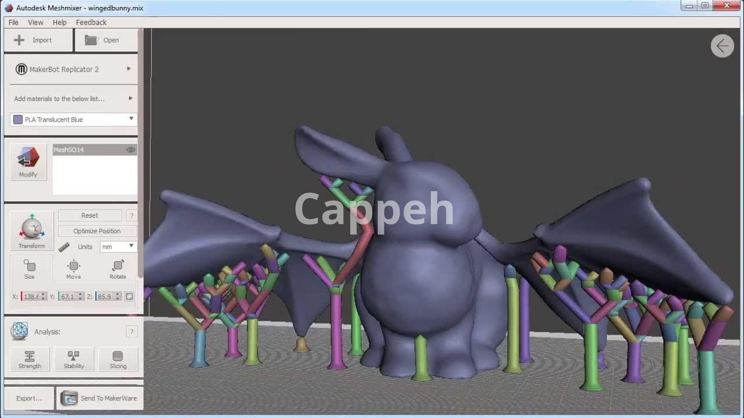744x418 pixels.
Task: Choose the Move transform mode
Action: click(74, 269)
